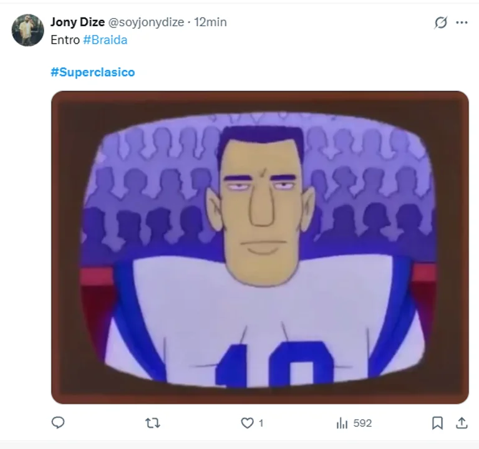The width and height of the screenshot is (479, 449).
Task: Click the 592 views count
Action: (362, 423)
